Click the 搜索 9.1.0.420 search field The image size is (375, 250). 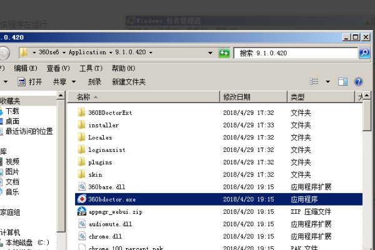tap(296, 53)
